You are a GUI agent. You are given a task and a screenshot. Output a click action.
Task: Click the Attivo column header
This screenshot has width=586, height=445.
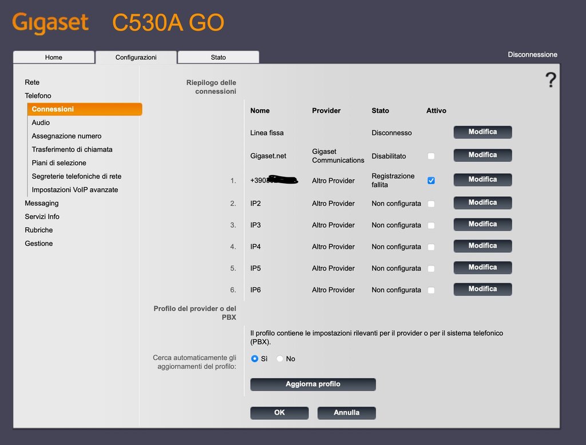tap(437, 110)
